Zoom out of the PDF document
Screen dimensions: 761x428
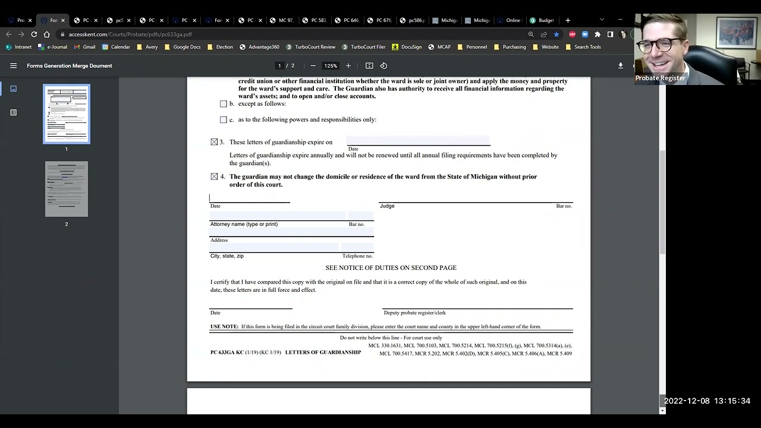(313, 65)
